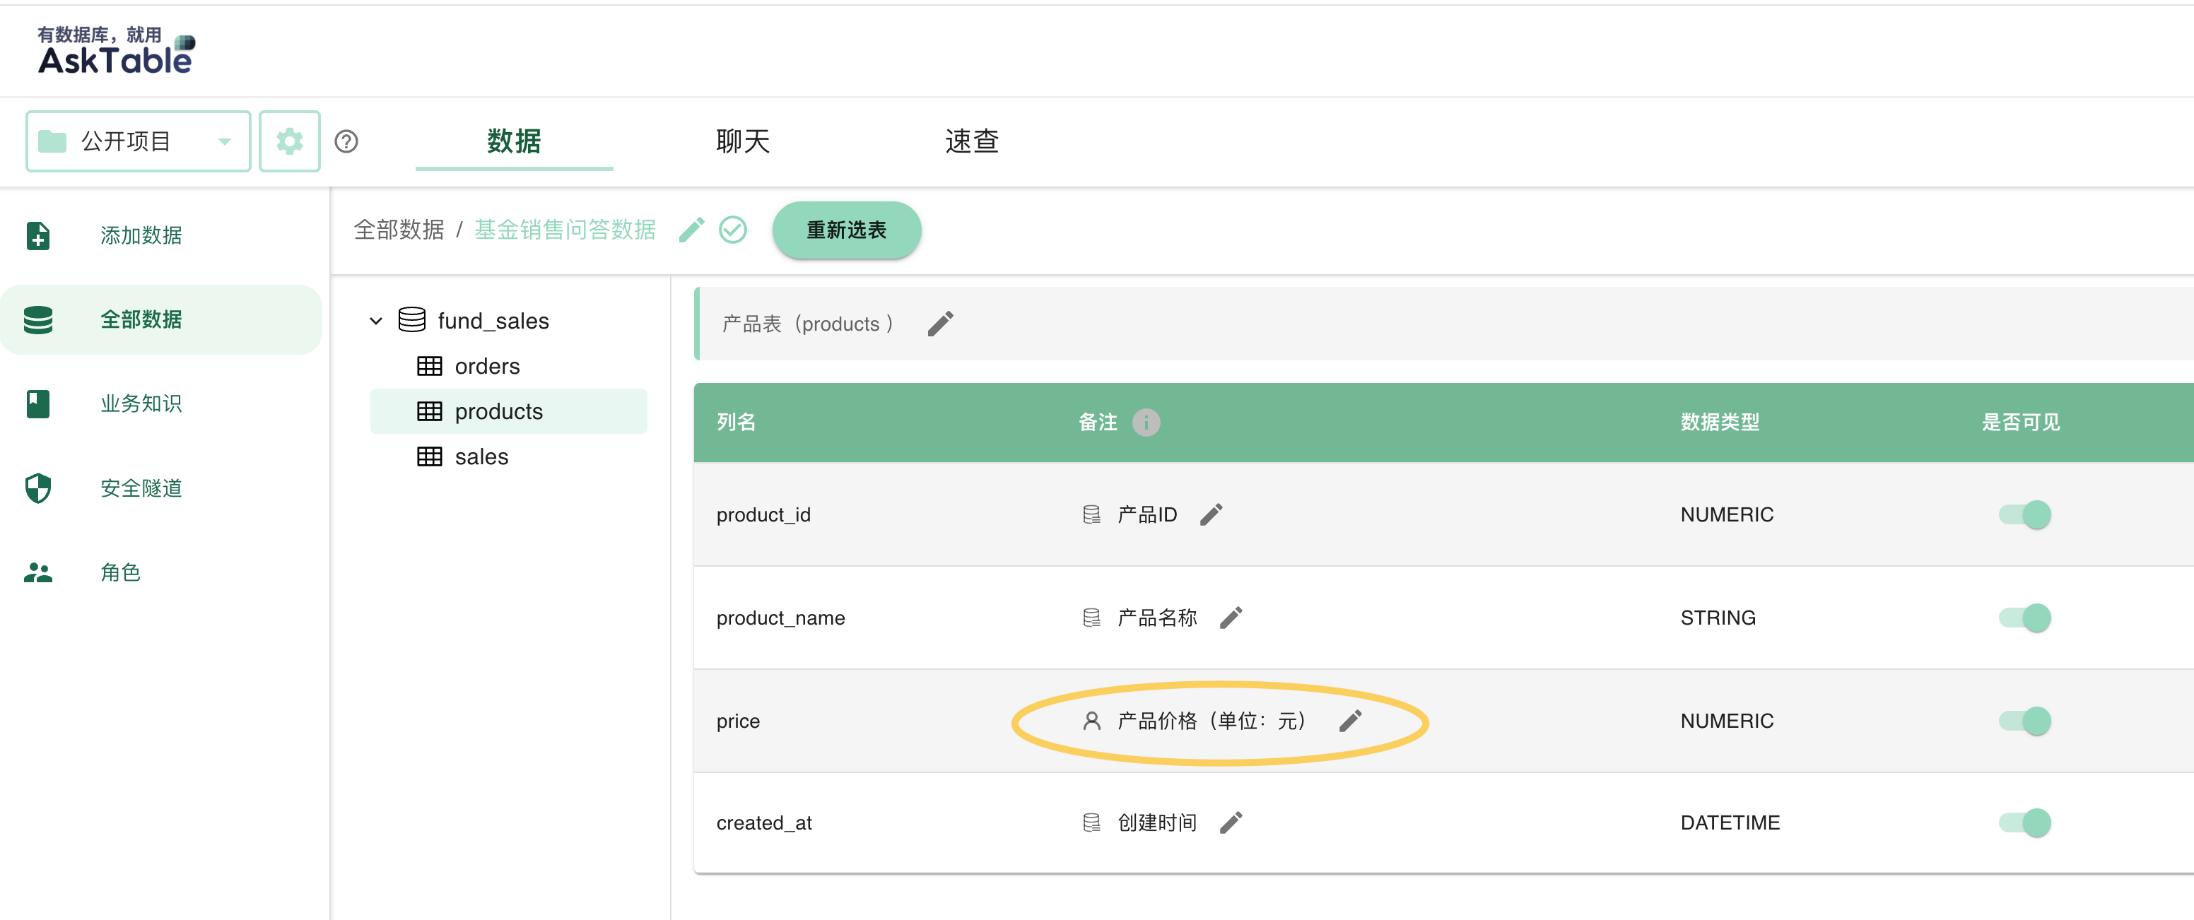
Task: Switch to the 速查 tab
Action: pyautogui.click(x=971, y=141)
